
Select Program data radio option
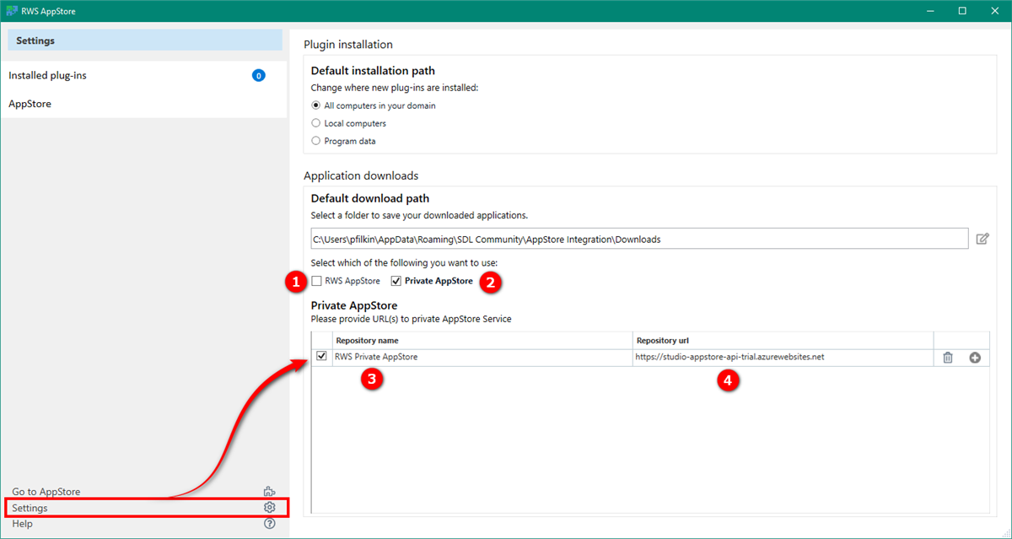(316, 141)
